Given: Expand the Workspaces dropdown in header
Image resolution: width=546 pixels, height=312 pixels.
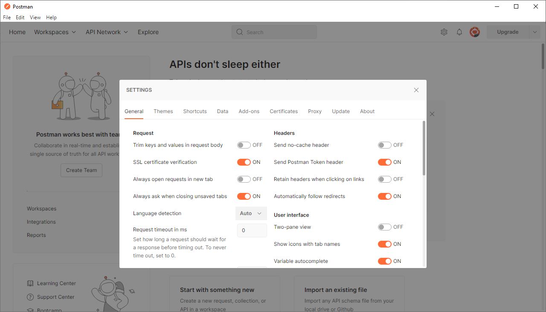Looking at the screenshot, I should pyautogui.click(x=55, y=32).
